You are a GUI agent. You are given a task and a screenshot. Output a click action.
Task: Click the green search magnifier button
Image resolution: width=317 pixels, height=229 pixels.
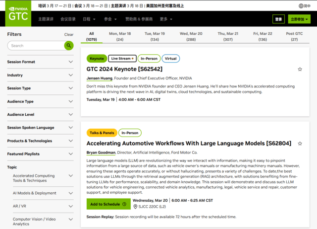click(x=69, y=45)
